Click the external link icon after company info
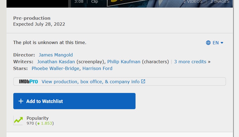This screenshot has height=137, width=239. pyautogui.click(x=143, y=81)
